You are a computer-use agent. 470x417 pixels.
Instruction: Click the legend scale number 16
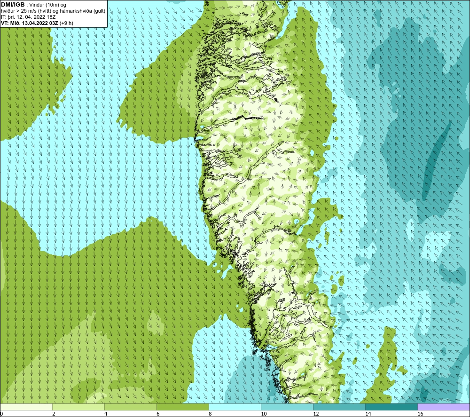(x=420, y=414)
